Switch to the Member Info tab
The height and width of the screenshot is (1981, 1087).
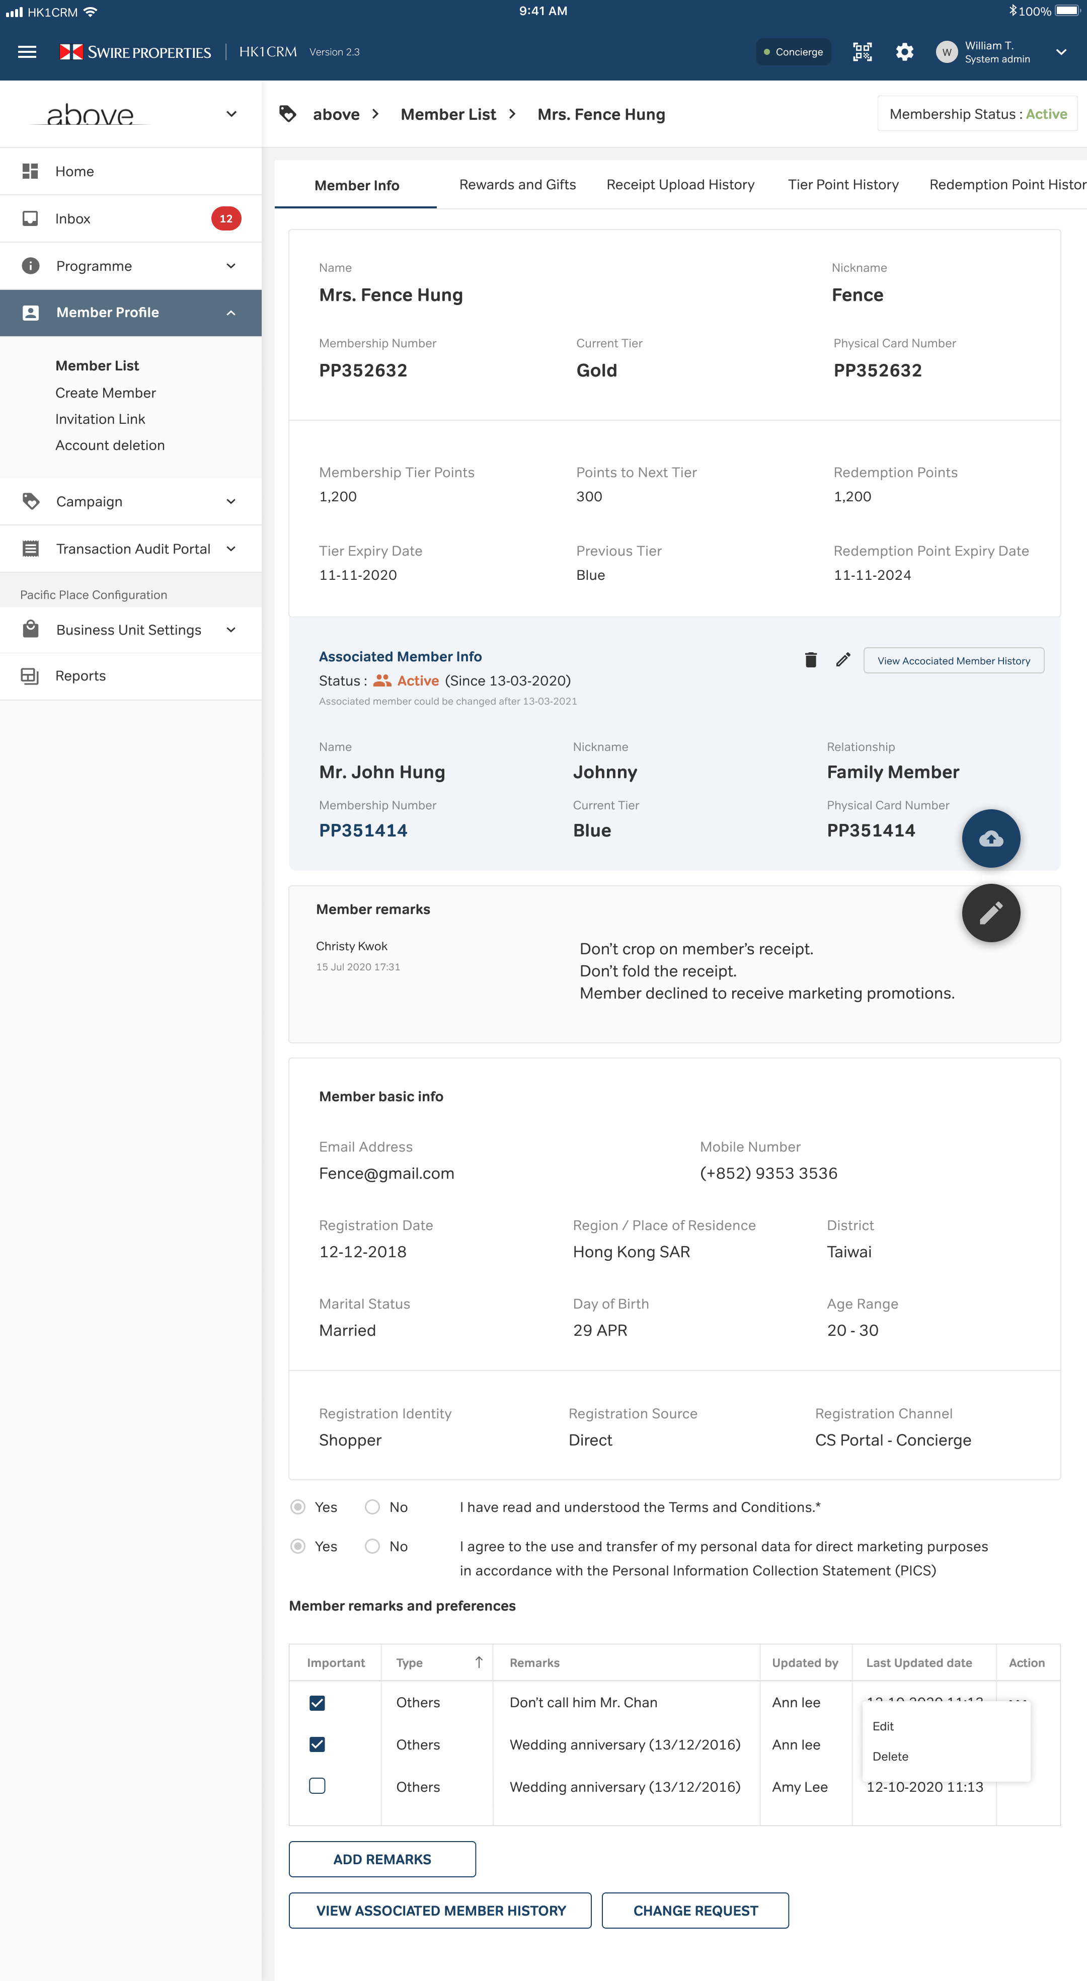(x=356, y=185)
